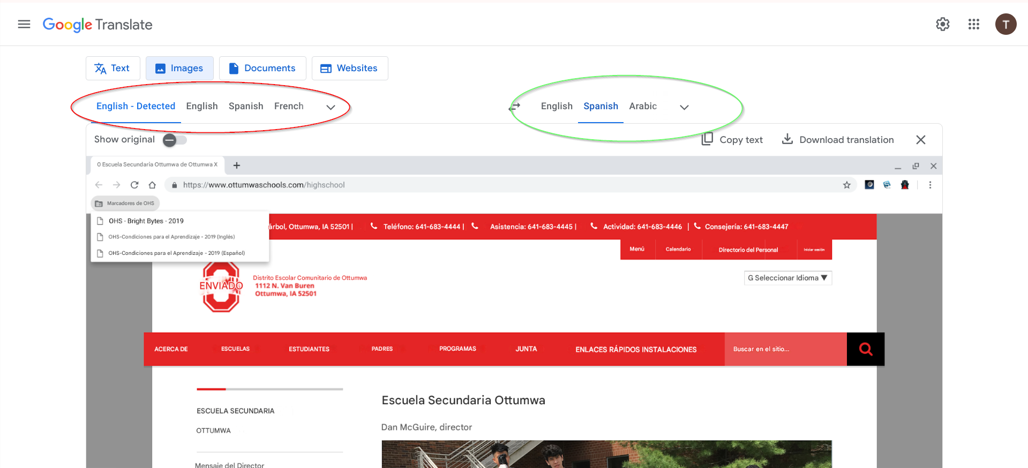Swap source and target languages

(515, 107)
